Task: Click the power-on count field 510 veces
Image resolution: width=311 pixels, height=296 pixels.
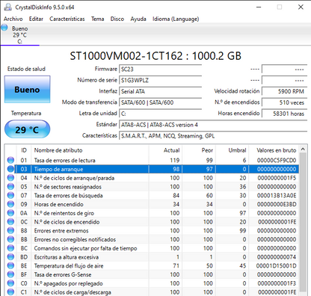Action: [284, 102]
